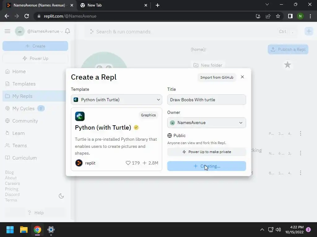Open the Chrome profile N avatar
Viewport: 317px width, 237px height.
point(300,16)
